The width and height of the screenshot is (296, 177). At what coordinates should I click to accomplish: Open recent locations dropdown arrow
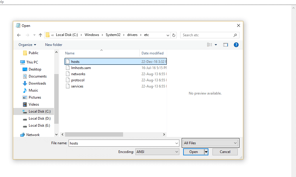(34, 35)
